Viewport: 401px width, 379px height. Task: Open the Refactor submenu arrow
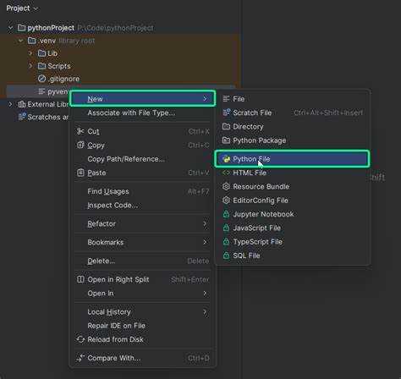click(x=205, y=224)
